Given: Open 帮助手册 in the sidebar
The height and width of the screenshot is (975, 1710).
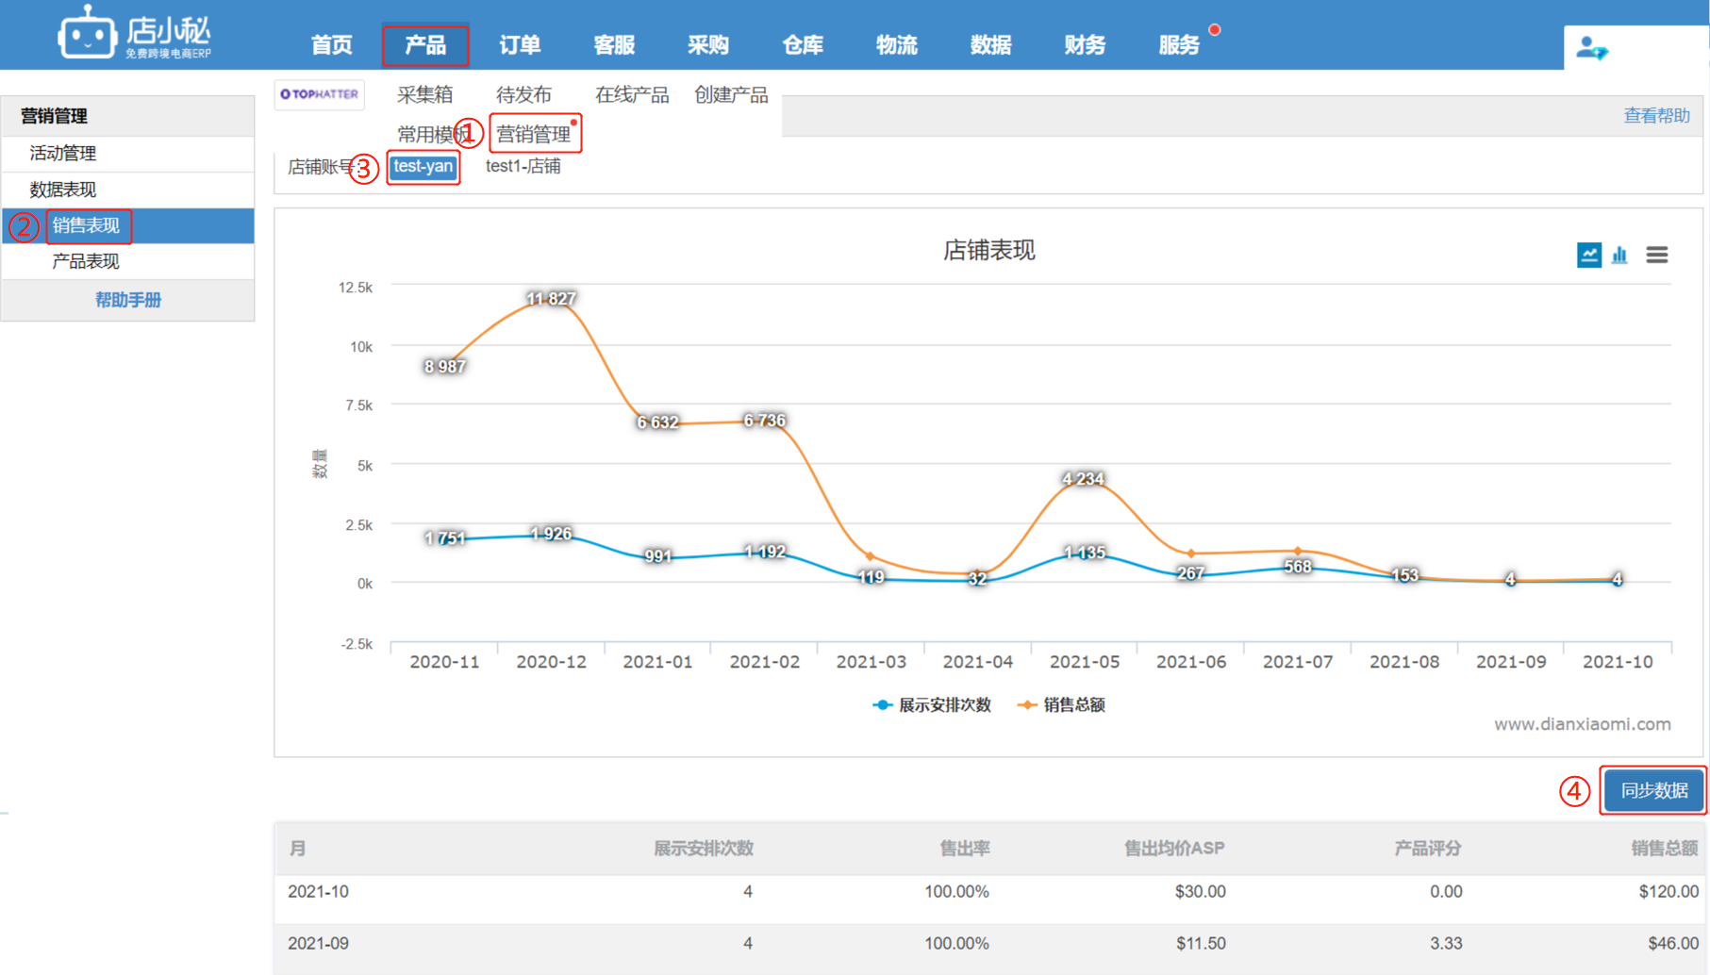Looking at the screenshot, I should [128, 300].
